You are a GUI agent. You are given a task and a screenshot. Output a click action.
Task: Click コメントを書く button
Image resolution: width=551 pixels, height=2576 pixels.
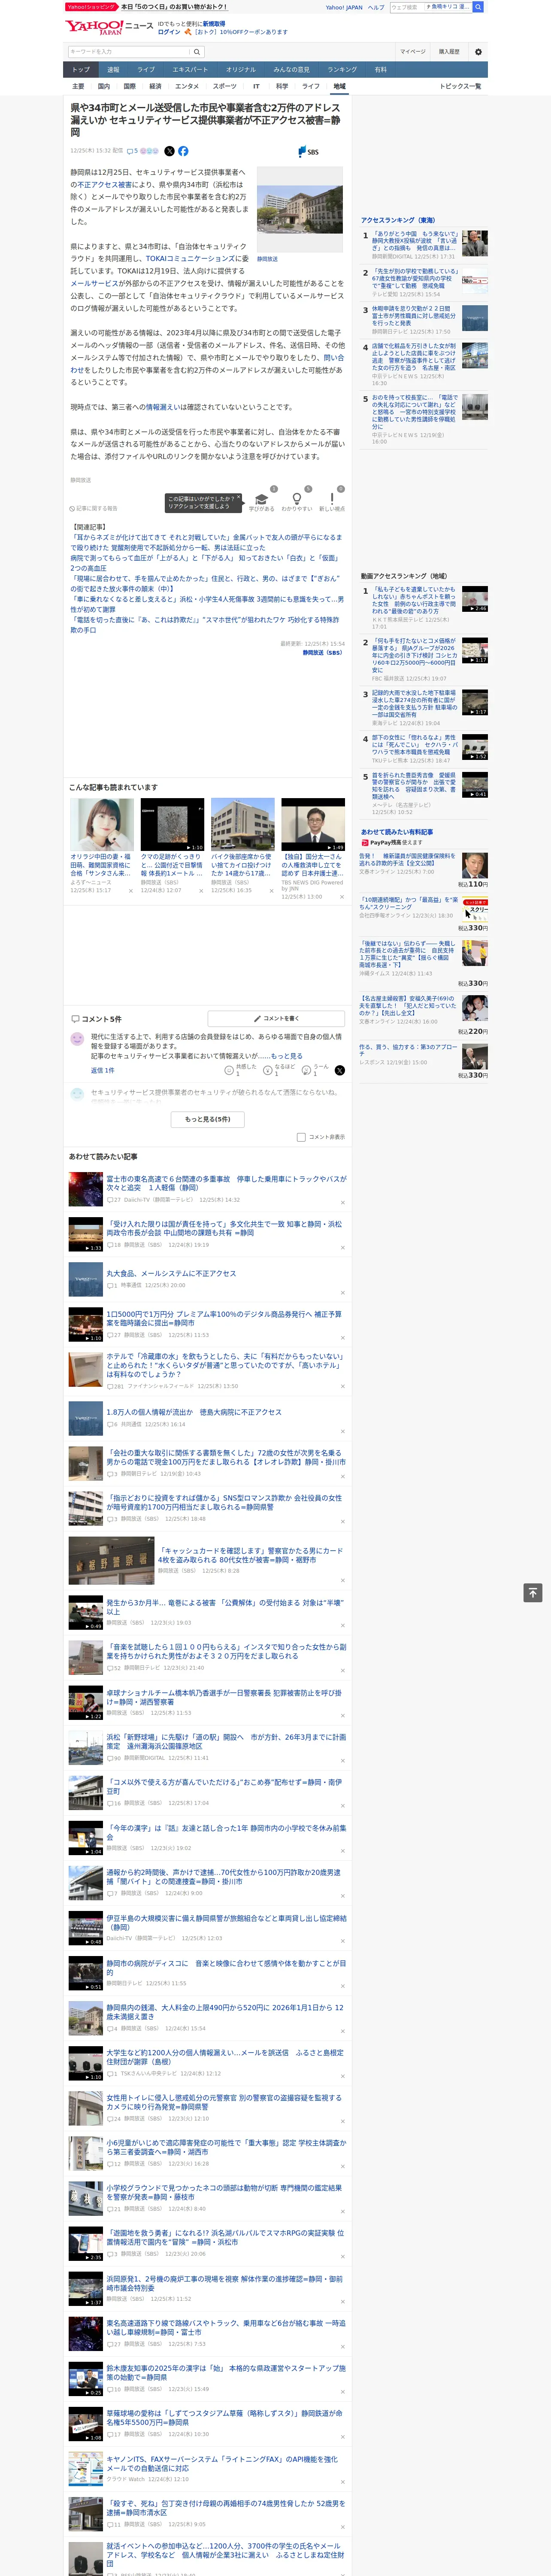tap(277, 1018)
